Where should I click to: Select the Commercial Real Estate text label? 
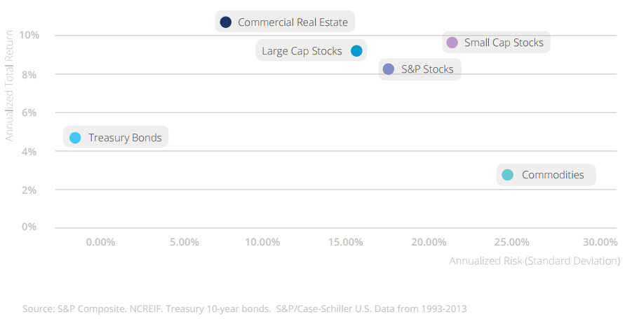293,22
